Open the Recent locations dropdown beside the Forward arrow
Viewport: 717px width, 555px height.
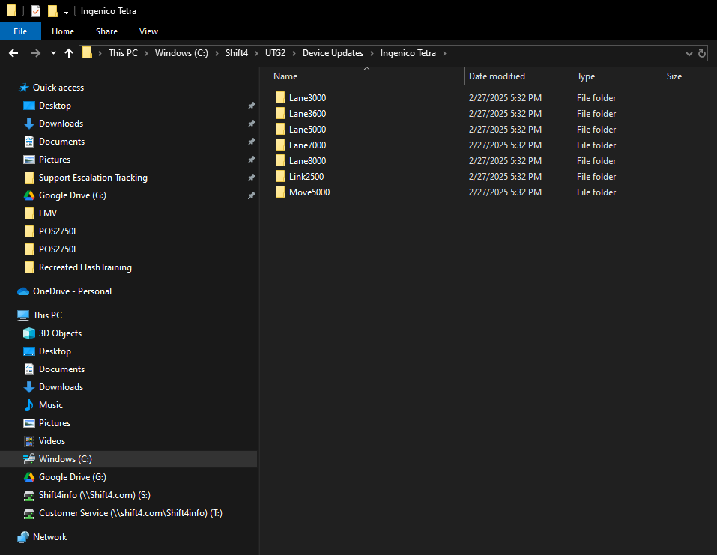pos(53,53)
